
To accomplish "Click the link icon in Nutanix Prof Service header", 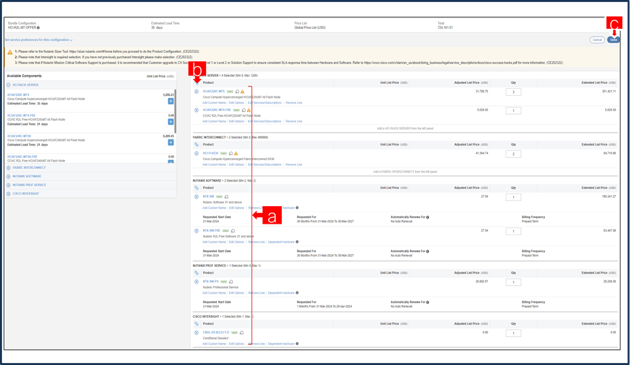I will pos(197,273).
